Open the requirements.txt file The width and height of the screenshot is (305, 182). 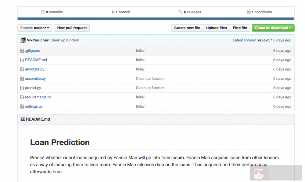[38, 97]
